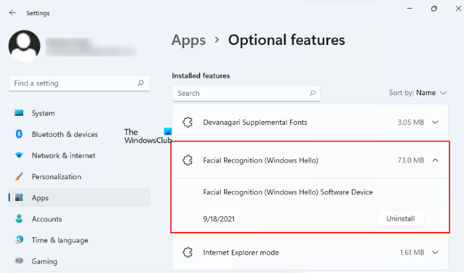The width and height of the screenshot is (464, 273).
Task: Click the Find a setting search box
Action: pos(73,83)
